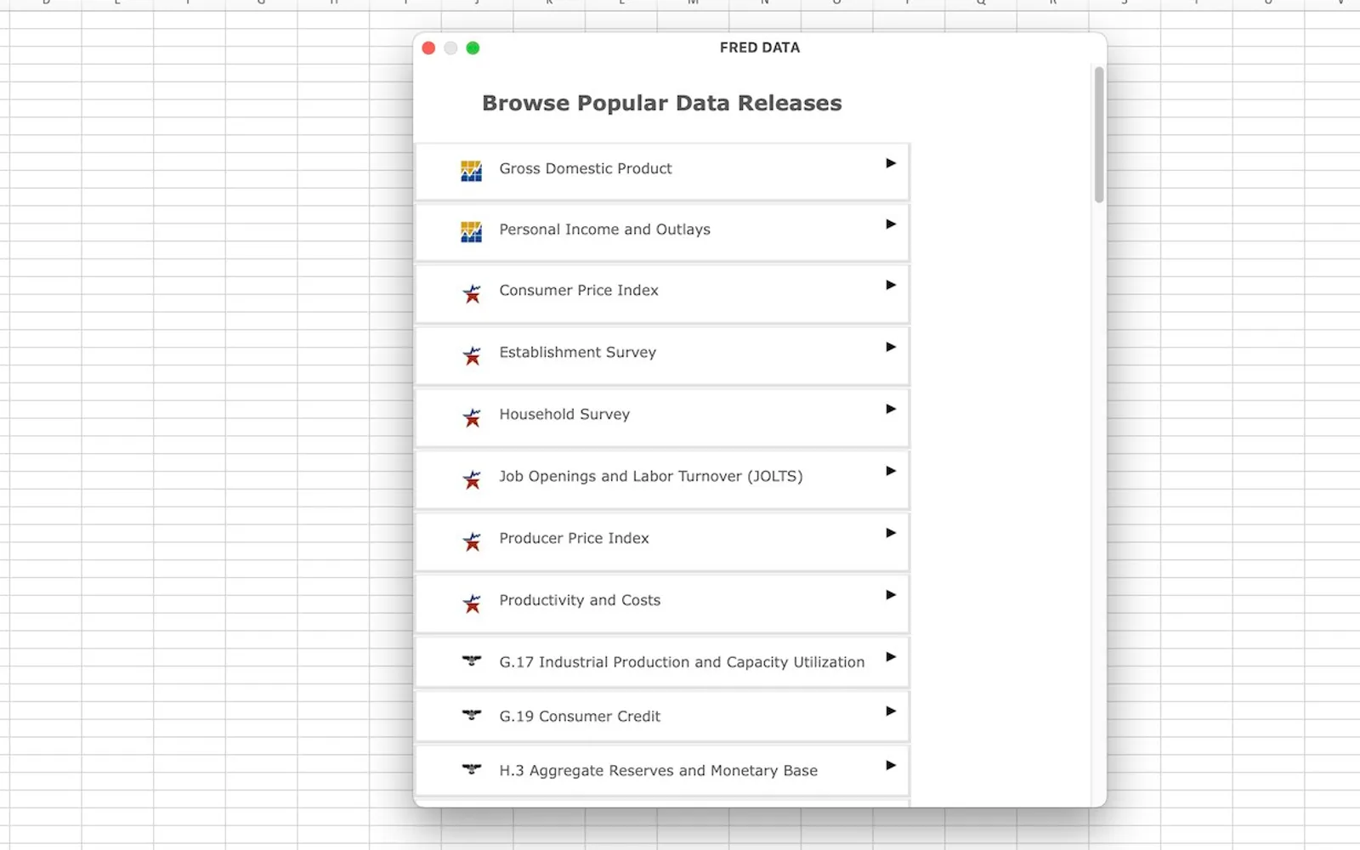Click the Producer Price Index star icon
Screen dimensions: 1360x850
point(472,541)
